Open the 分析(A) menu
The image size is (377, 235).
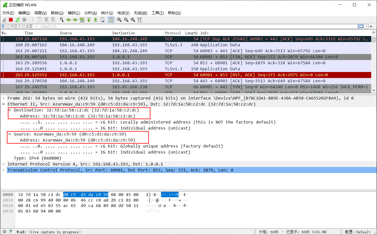[x=91, y=13]
